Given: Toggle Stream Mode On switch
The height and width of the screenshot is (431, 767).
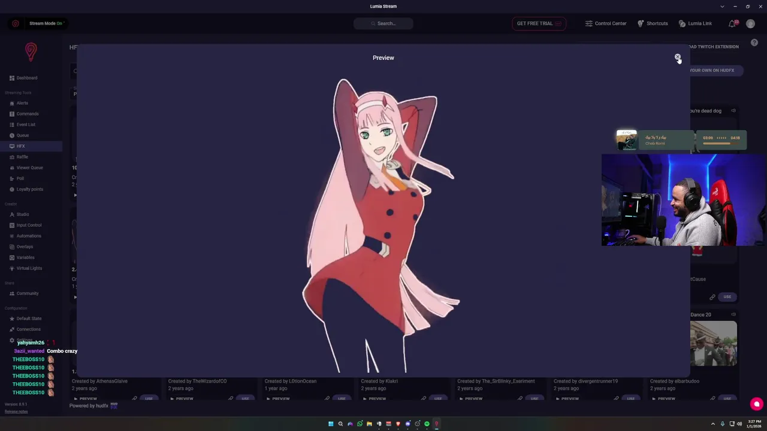Looking at the screenshot, I should [46, 23].
